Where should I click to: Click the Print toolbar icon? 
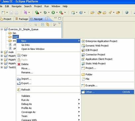tap(17, 13)
